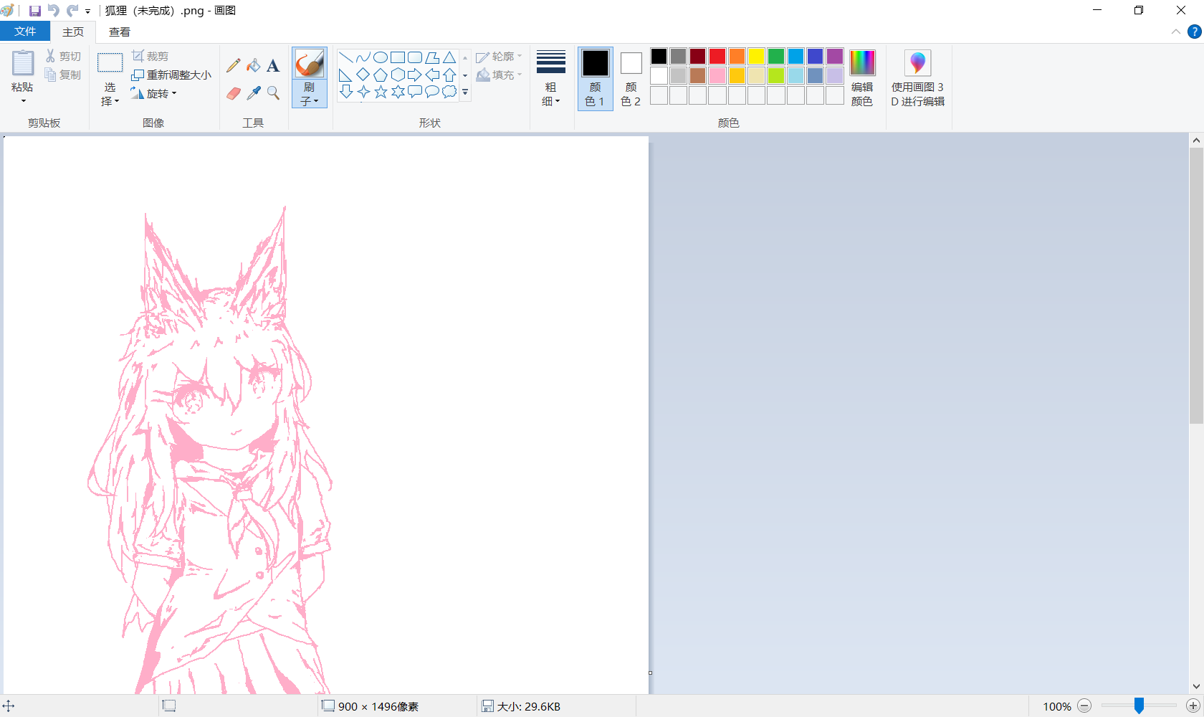
Task: Choose the Triangle shape
Action: coord(449,57)
